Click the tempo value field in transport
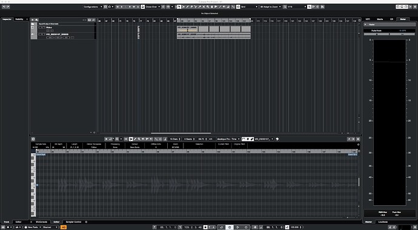Screen dimensions: 418x230 click(294, 227)
